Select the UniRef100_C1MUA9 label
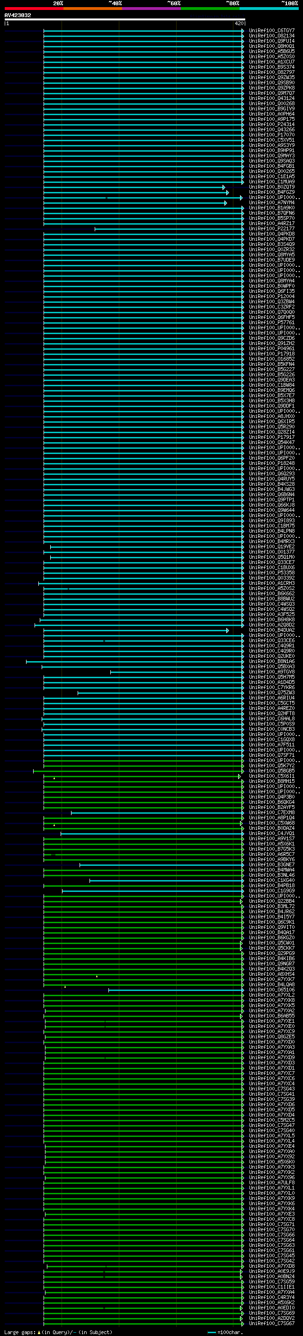This screenshot has height=1336, width=303. [271, 182]
